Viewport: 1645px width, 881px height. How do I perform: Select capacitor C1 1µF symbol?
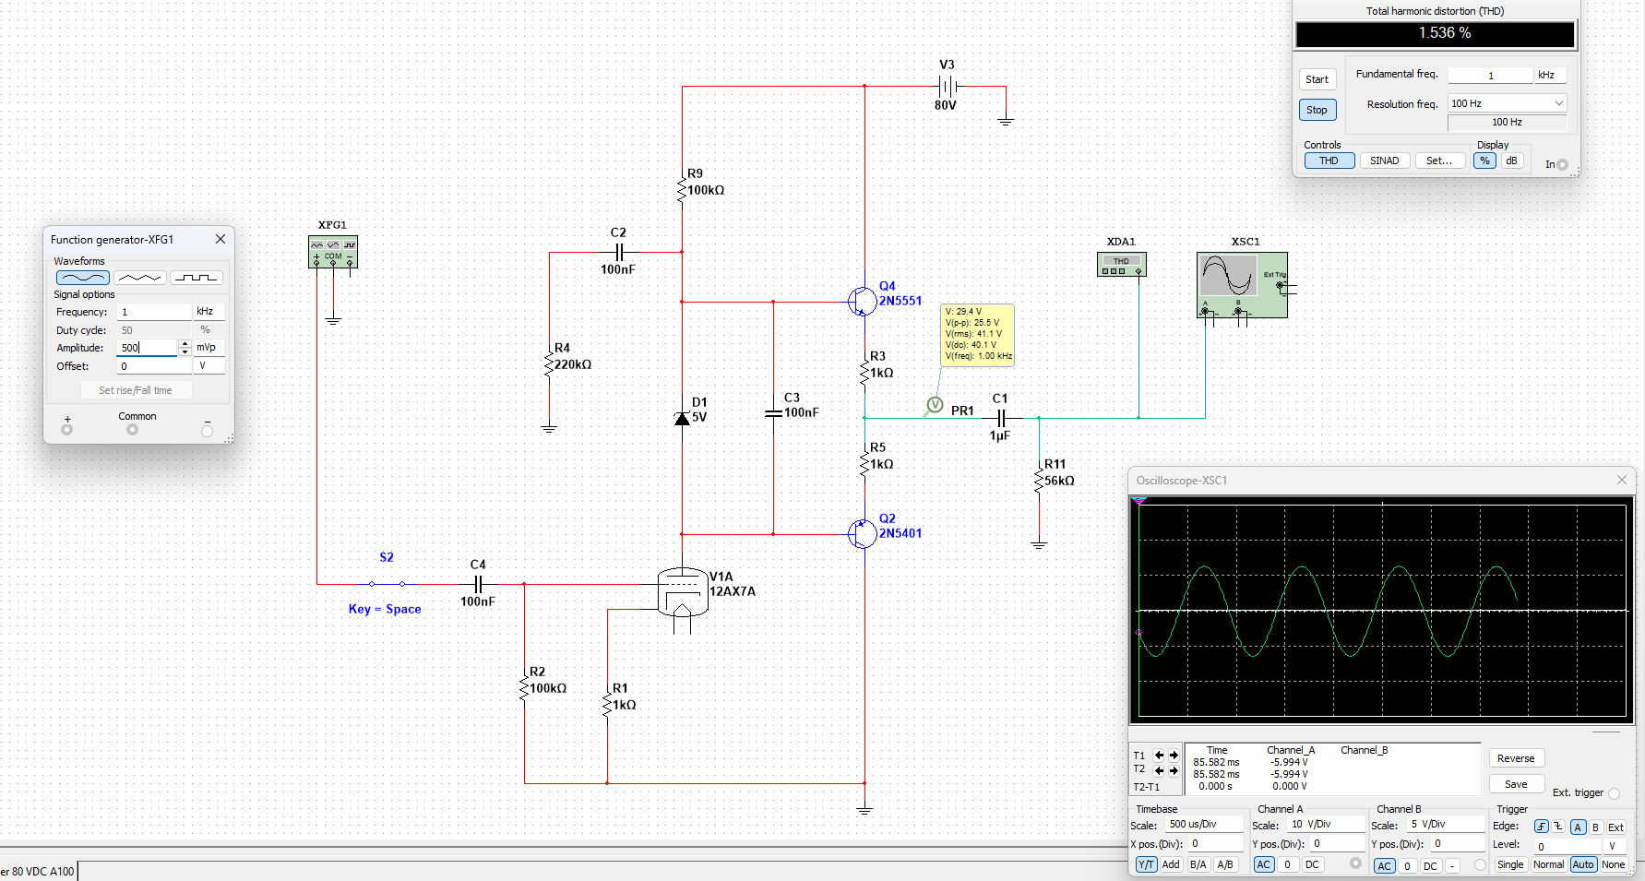click(x=1001, y=418)
